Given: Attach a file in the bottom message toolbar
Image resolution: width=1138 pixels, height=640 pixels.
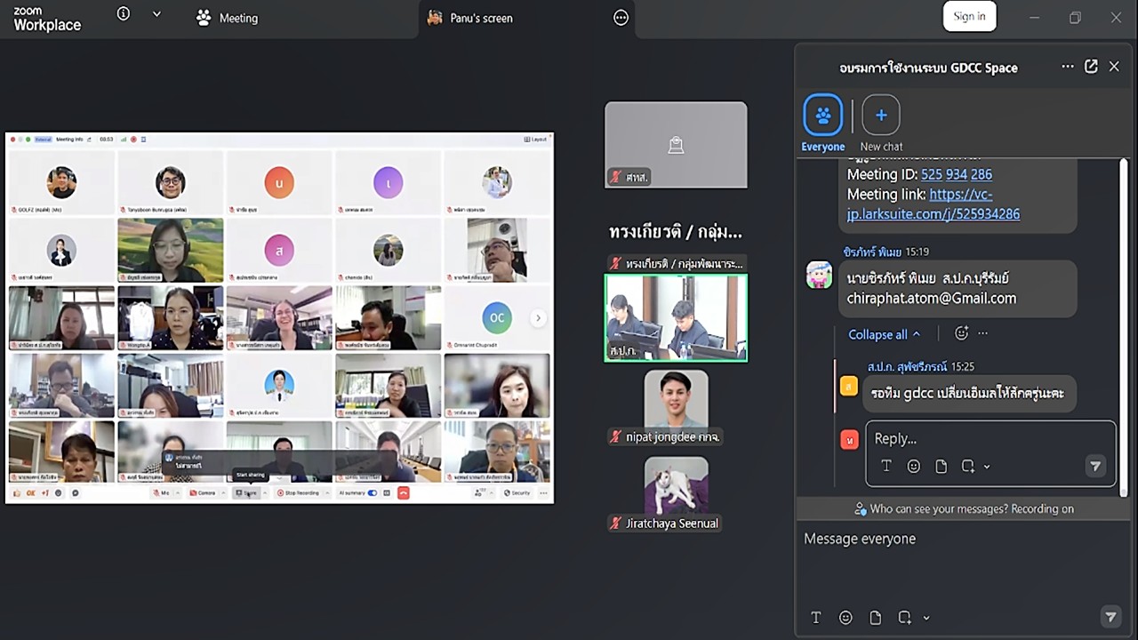Looking at the screenshot, I should tap(876, 618).
